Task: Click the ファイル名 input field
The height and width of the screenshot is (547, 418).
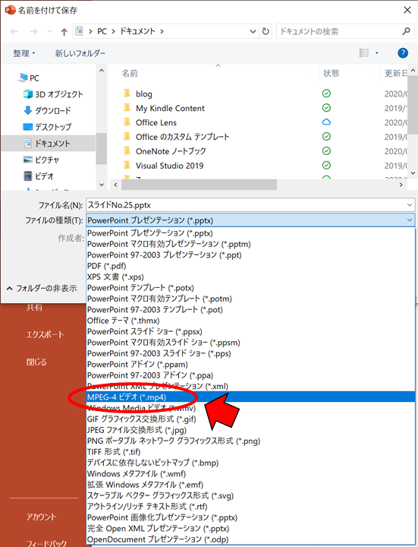Action: coord(246,205)
